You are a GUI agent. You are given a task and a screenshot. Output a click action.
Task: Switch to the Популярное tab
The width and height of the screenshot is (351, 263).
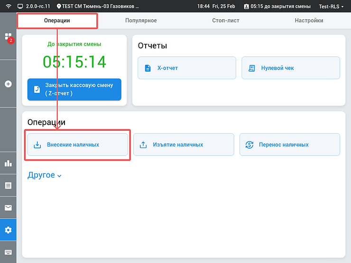(x=141, y=20)
